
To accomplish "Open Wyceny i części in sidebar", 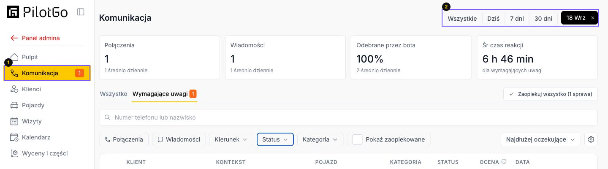I will (47, 153).
